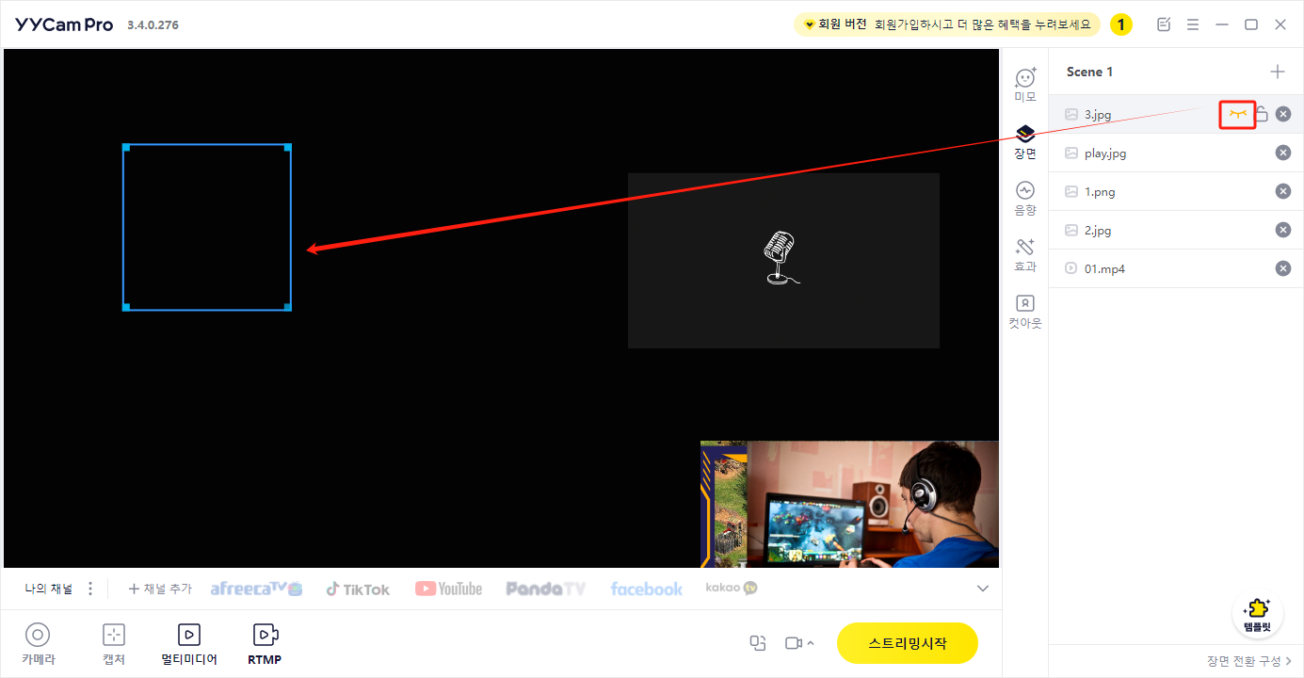This screenshot has height=678, width=1304.
Task: Expand the channel bar chevron
Action: [x=983, y=589]
